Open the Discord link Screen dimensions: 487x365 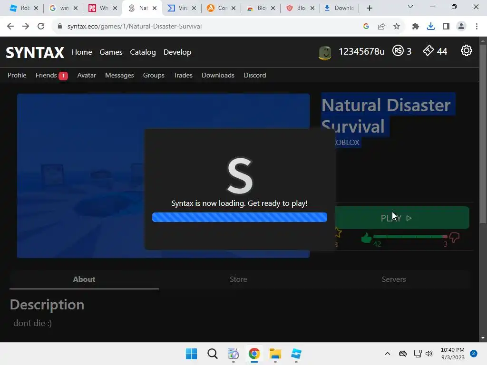255,75
